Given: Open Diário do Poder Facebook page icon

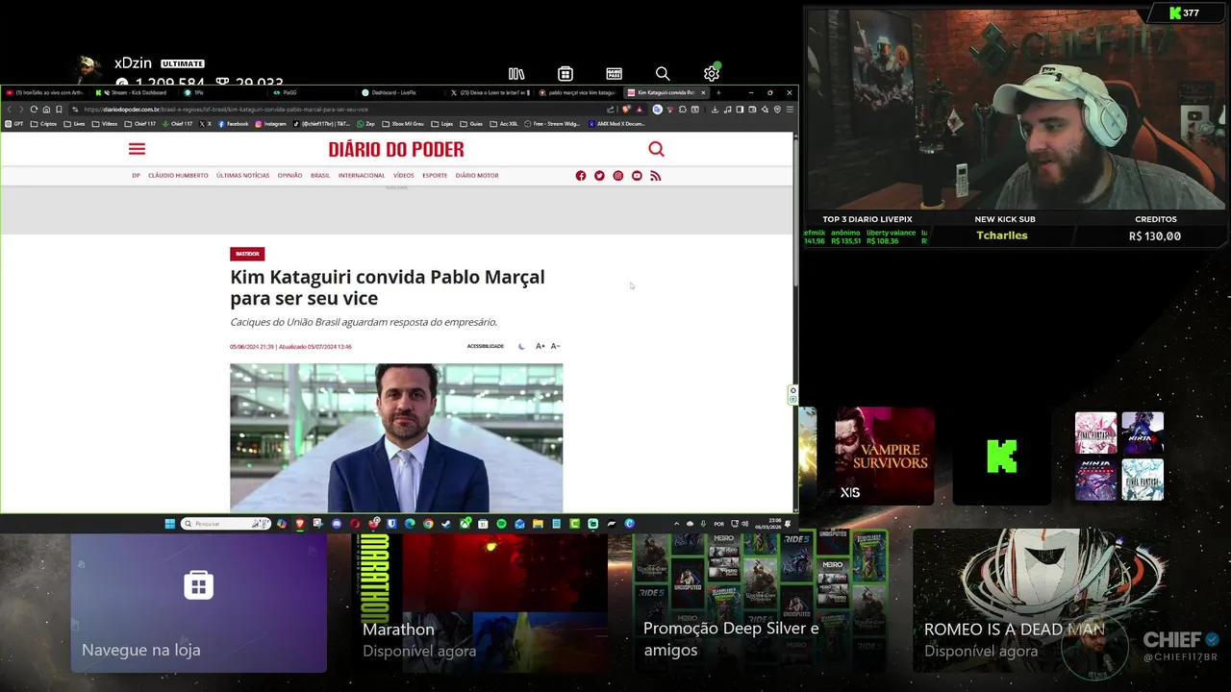Looking at the screenshot, I should (581, 176).
